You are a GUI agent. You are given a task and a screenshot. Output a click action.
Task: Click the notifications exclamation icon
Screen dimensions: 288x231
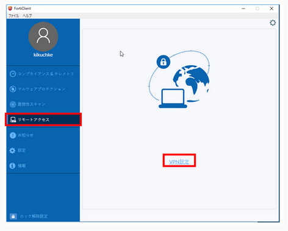pos(13,135)
